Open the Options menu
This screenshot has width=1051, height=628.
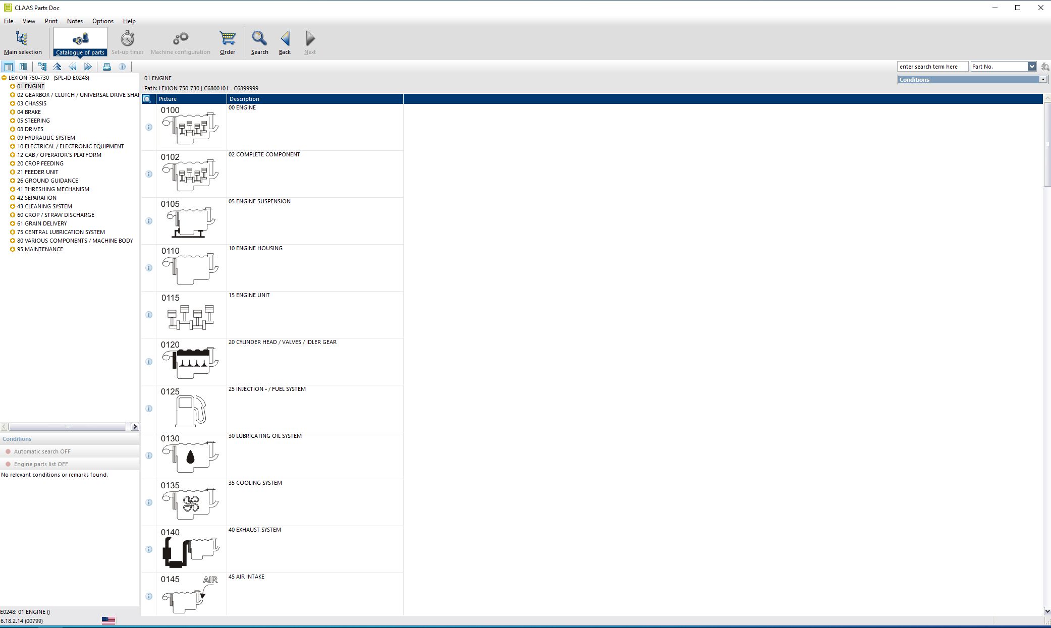103,21
